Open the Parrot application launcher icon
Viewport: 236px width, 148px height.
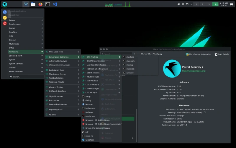point(5,4)
